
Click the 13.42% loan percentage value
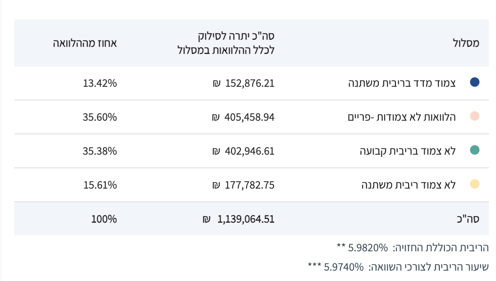pyautogui.click(x=100, y=83)
